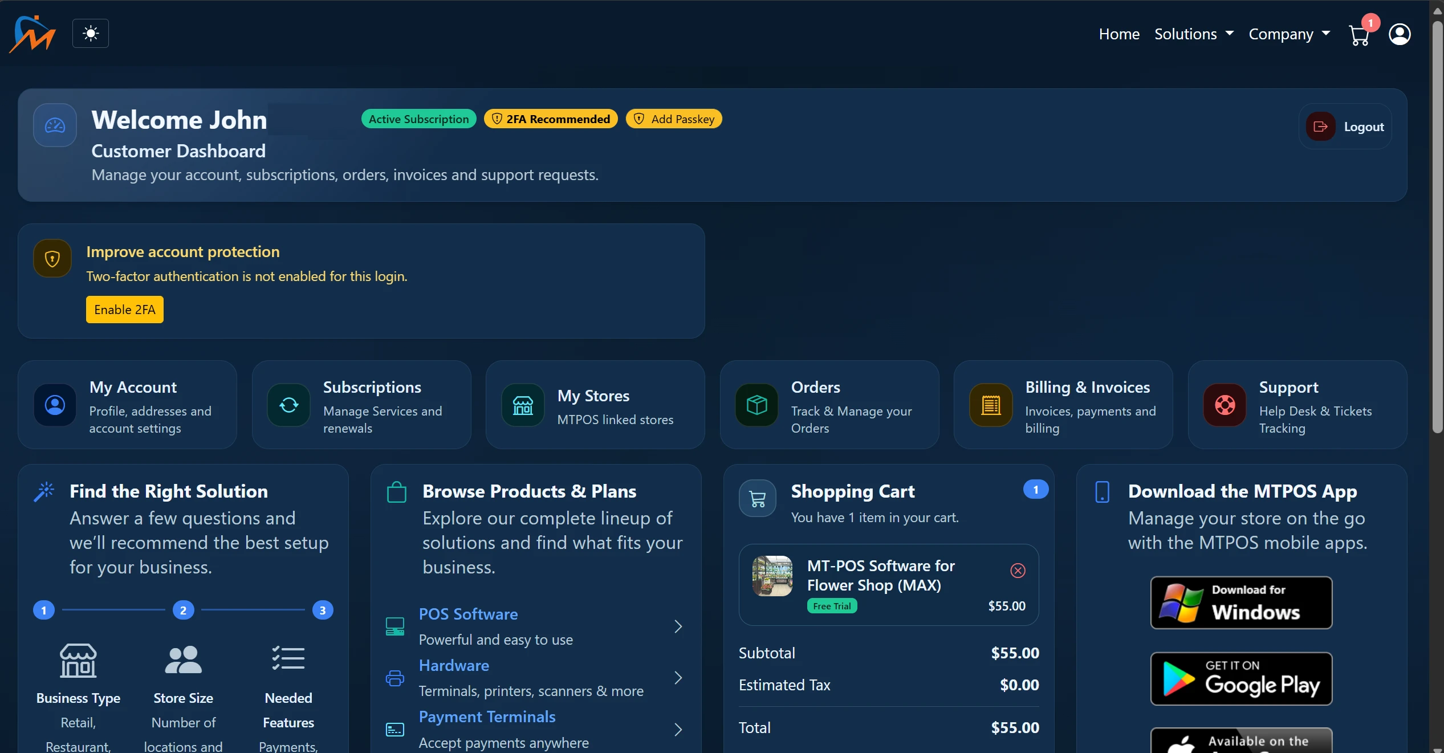1444x753 pixels.
Task: Click the shield icon in Improve account protection
Action: click(x=52, y=259)
